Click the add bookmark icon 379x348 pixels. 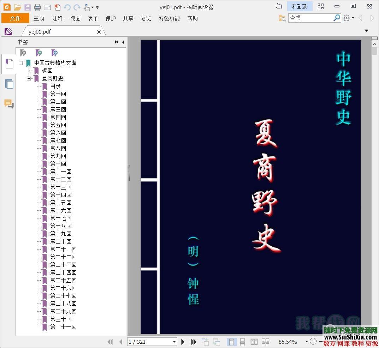point(39,53)
